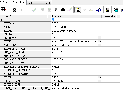
Task: Click the grid layout select icon
Action: 3,10
